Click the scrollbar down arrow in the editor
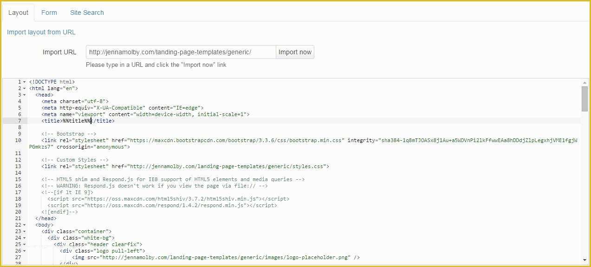591x267 pixels. click(x=585, y=260)
